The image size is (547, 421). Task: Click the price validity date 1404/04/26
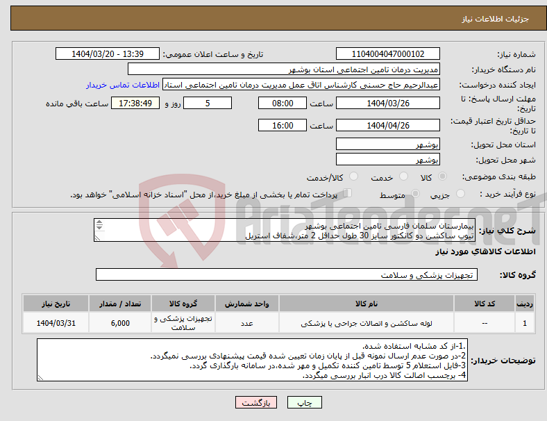point(387,125)
